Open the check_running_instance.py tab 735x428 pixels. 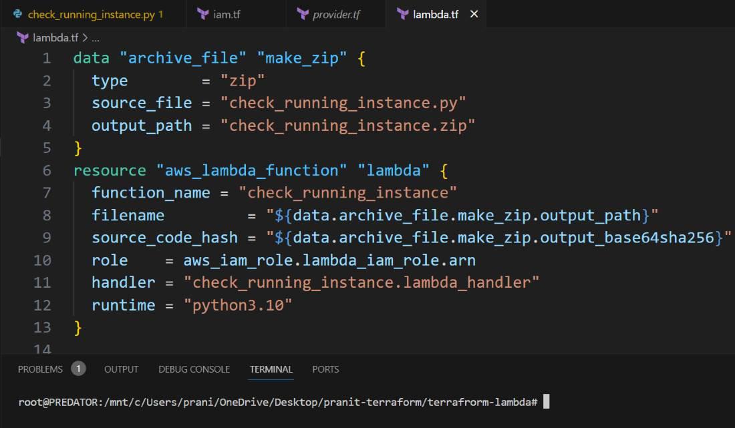[x=93, y=14]
